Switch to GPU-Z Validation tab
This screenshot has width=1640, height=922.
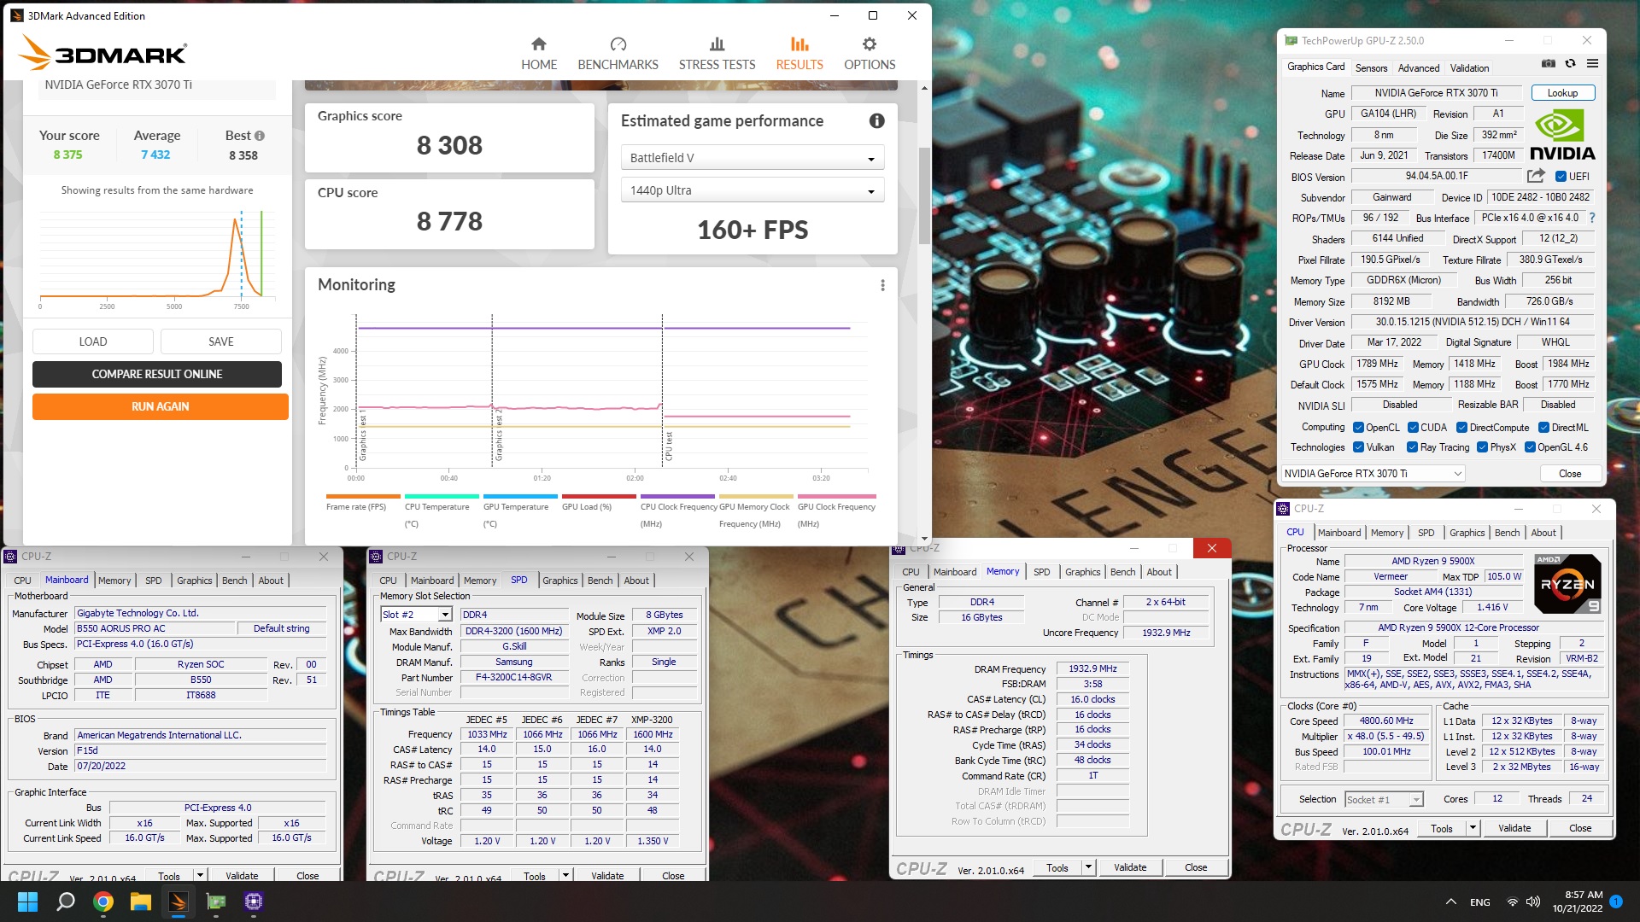click(x=1469, y=68)
